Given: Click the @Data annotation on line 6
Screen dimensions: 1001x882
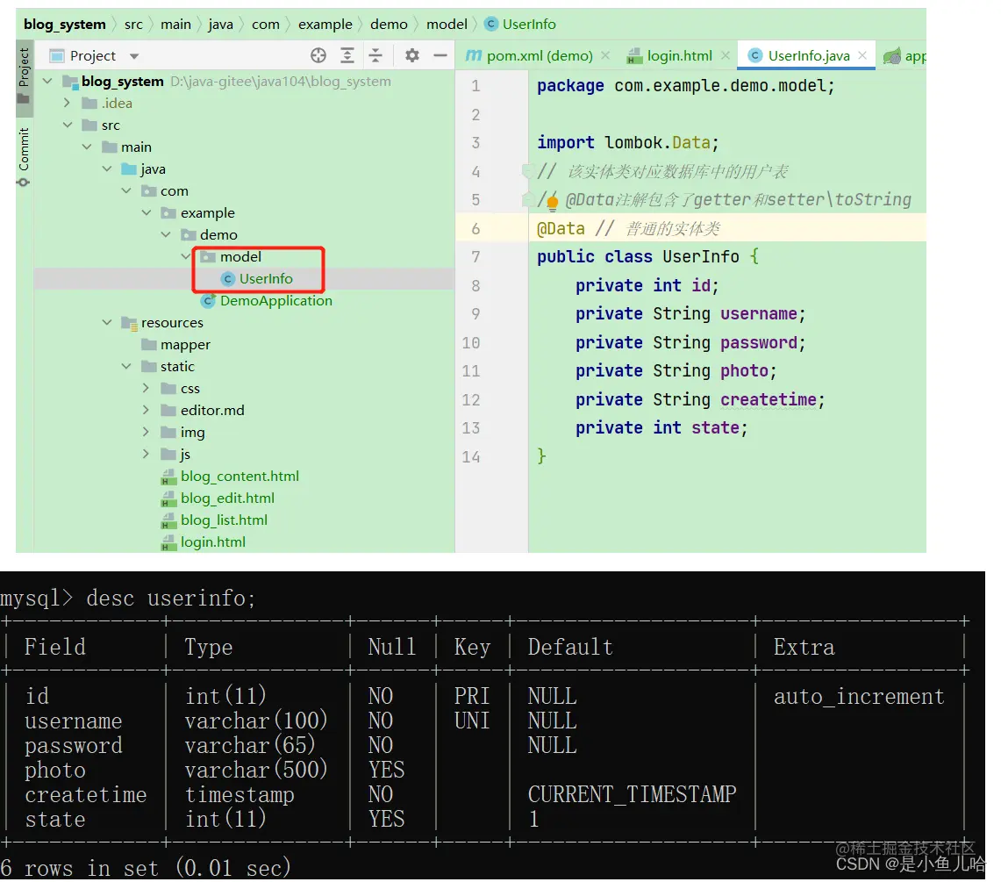Looking at the screenshot, I should coord(561,229).
